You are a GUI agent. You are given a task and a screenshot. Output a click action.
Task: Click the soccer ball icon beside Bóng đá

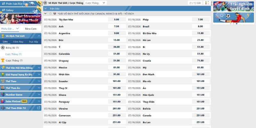pyautogui.click(x=3, y=48)
